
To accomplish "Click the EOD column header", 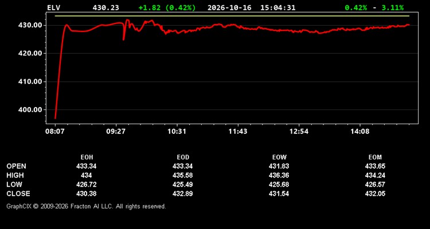I will pos(183,157).
